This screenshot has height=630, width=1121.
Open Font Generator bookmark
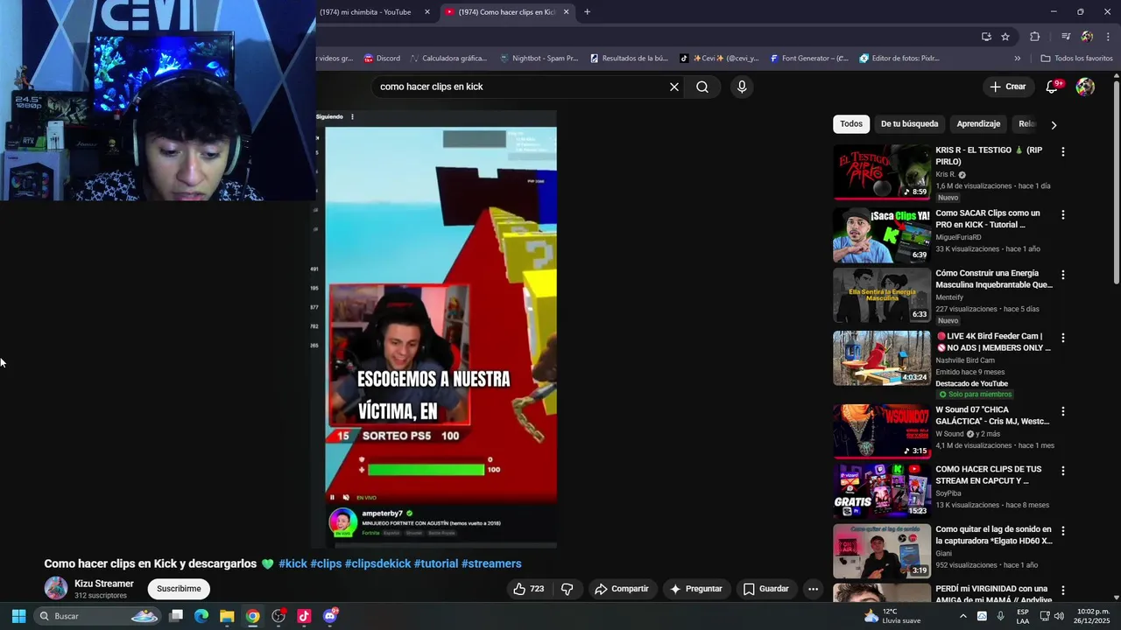[809, 59]
